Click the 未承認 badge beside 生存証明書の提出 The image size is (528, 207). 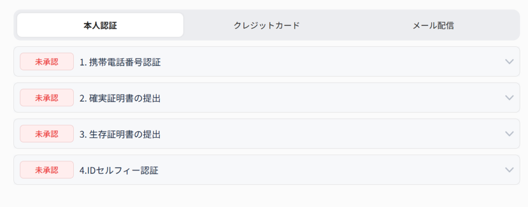(x=46, y=134)
